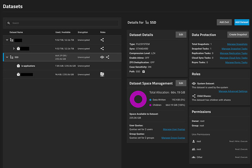Image resolution: width=252 pixels, height=168 pixels.
Task: Edit the Dataset Details card
Action: 181,35
